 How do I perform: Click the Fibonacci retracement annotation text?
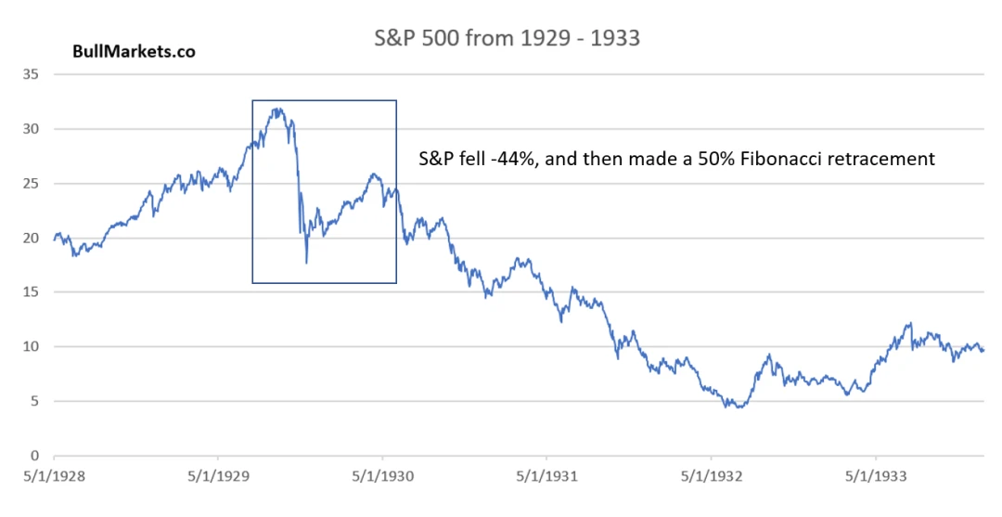pyautogui.click(x=676, y=159)
